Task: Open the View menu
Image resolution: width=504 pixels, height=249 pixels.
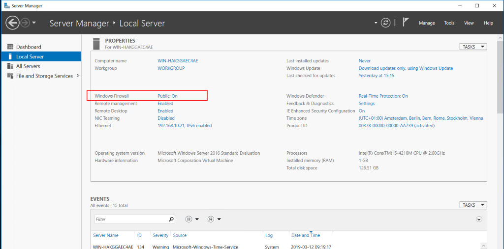Action: [x=469, y=23]
